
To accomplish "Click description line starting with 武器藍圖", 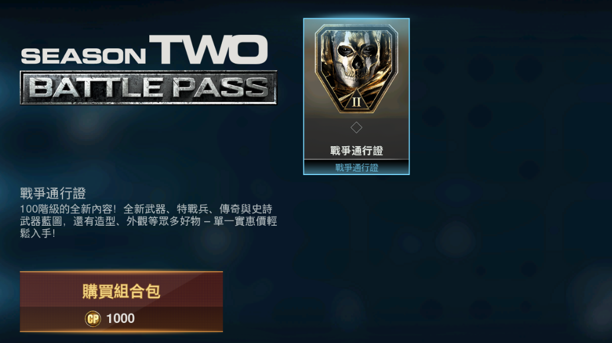I will (x=148, y=221).
